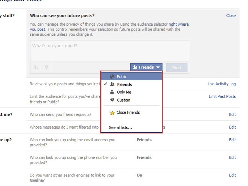Click the tag people icon in post box
Viewport: 248px width, 186px height.
click(36, 68)
